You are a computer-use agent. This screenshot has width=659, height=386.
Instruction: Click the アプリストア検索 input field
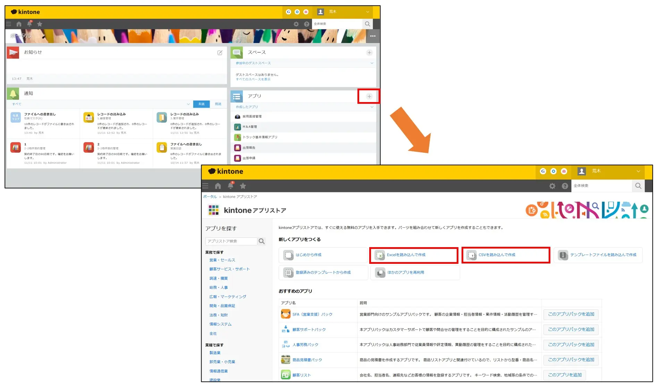click(231, 241)
